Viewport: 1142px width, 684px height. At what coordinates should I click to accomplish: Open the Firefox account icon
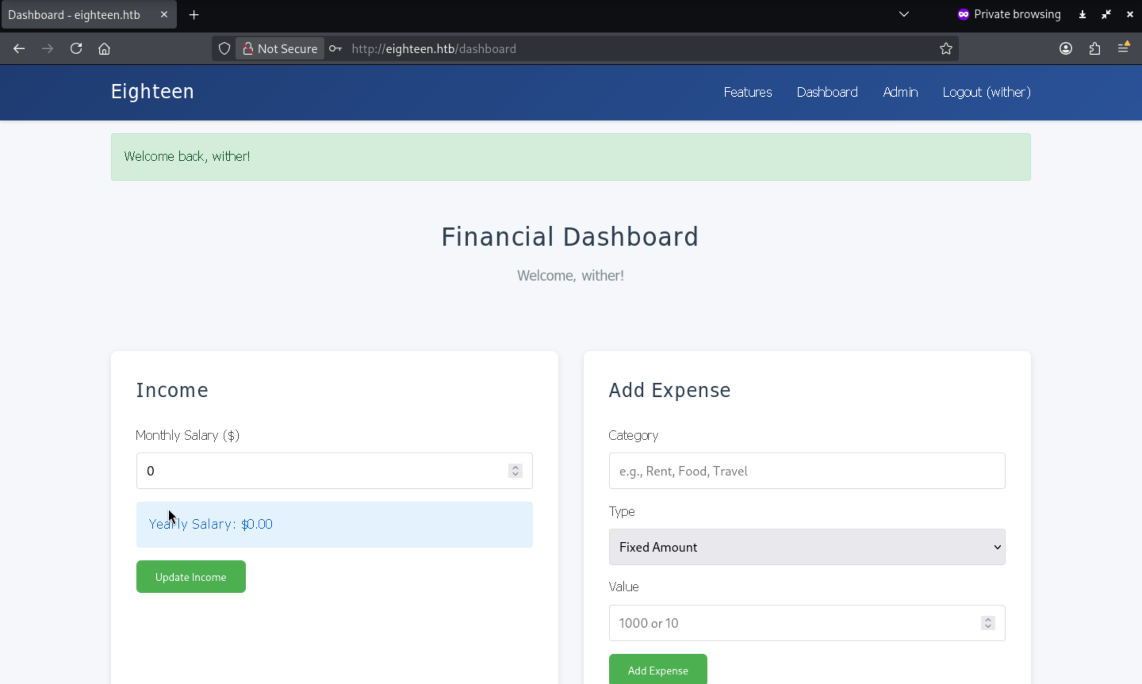pyautogui.click(x=1065, y=48)
